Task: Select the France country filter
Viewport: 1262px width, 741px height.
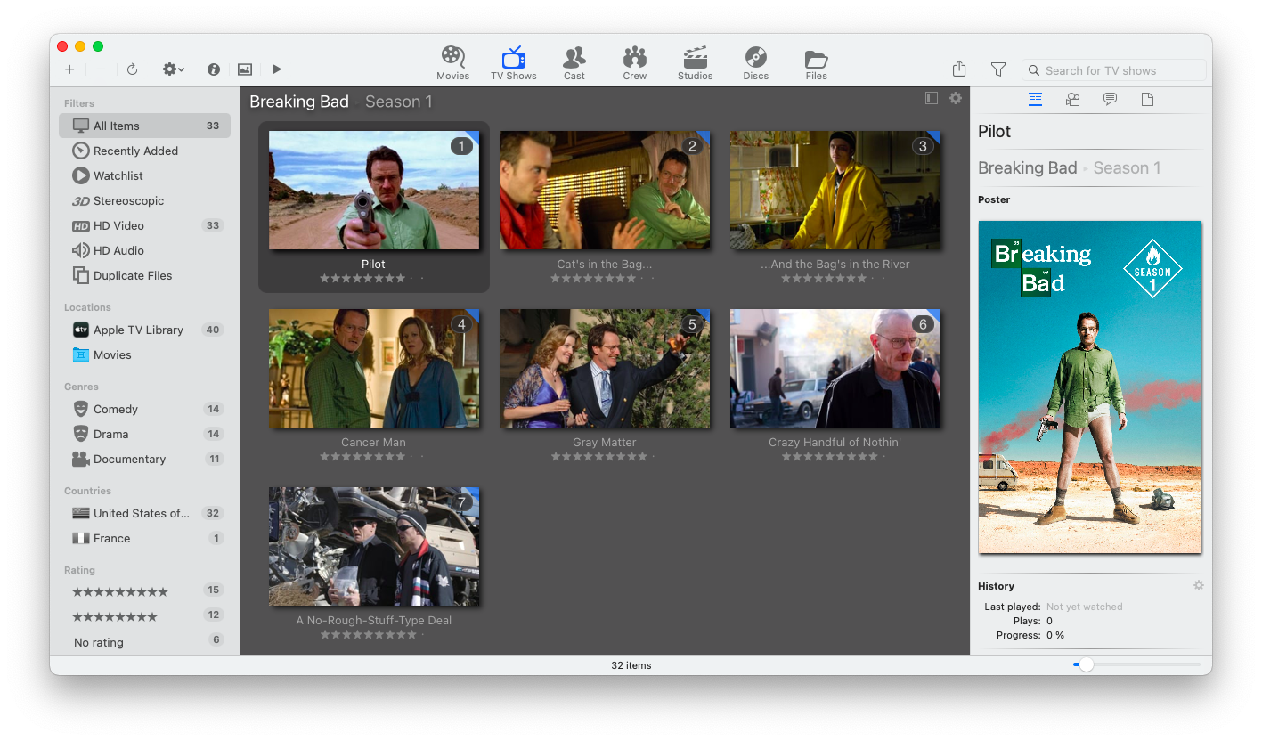Action: point(144,538)
